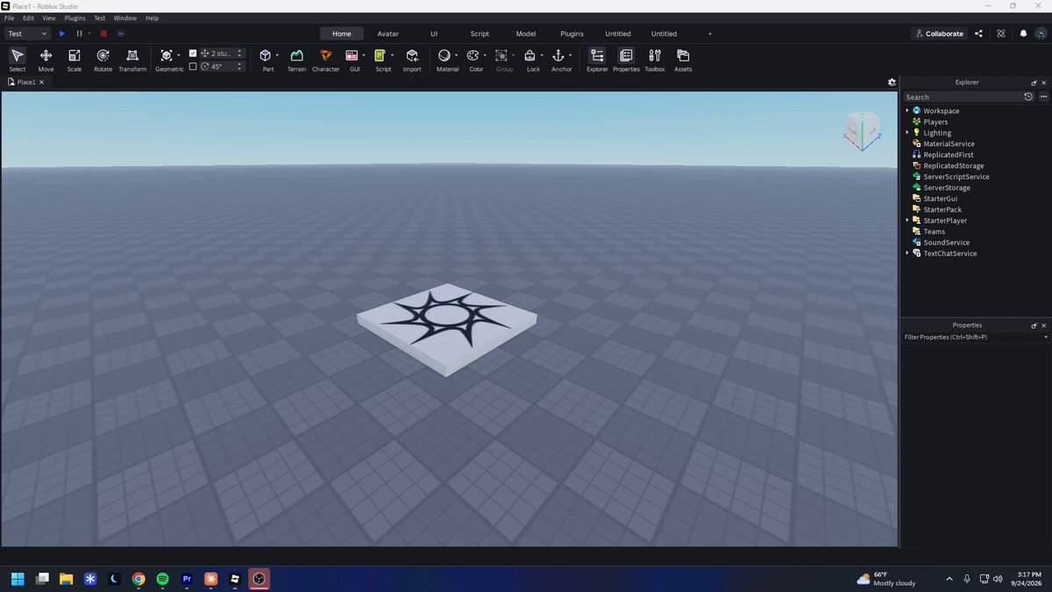Toggle the move snapping checkbox

[x=193, y=53]
